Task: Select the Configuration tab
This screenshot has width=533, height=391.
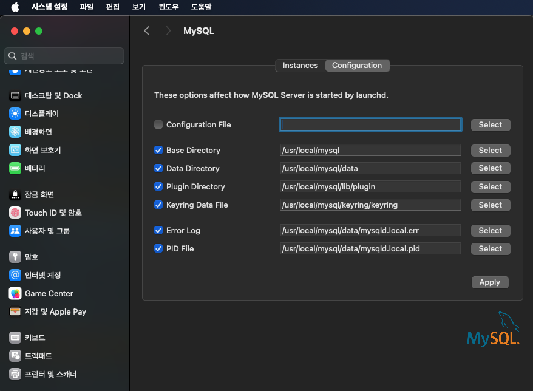Action: point(357,66)
